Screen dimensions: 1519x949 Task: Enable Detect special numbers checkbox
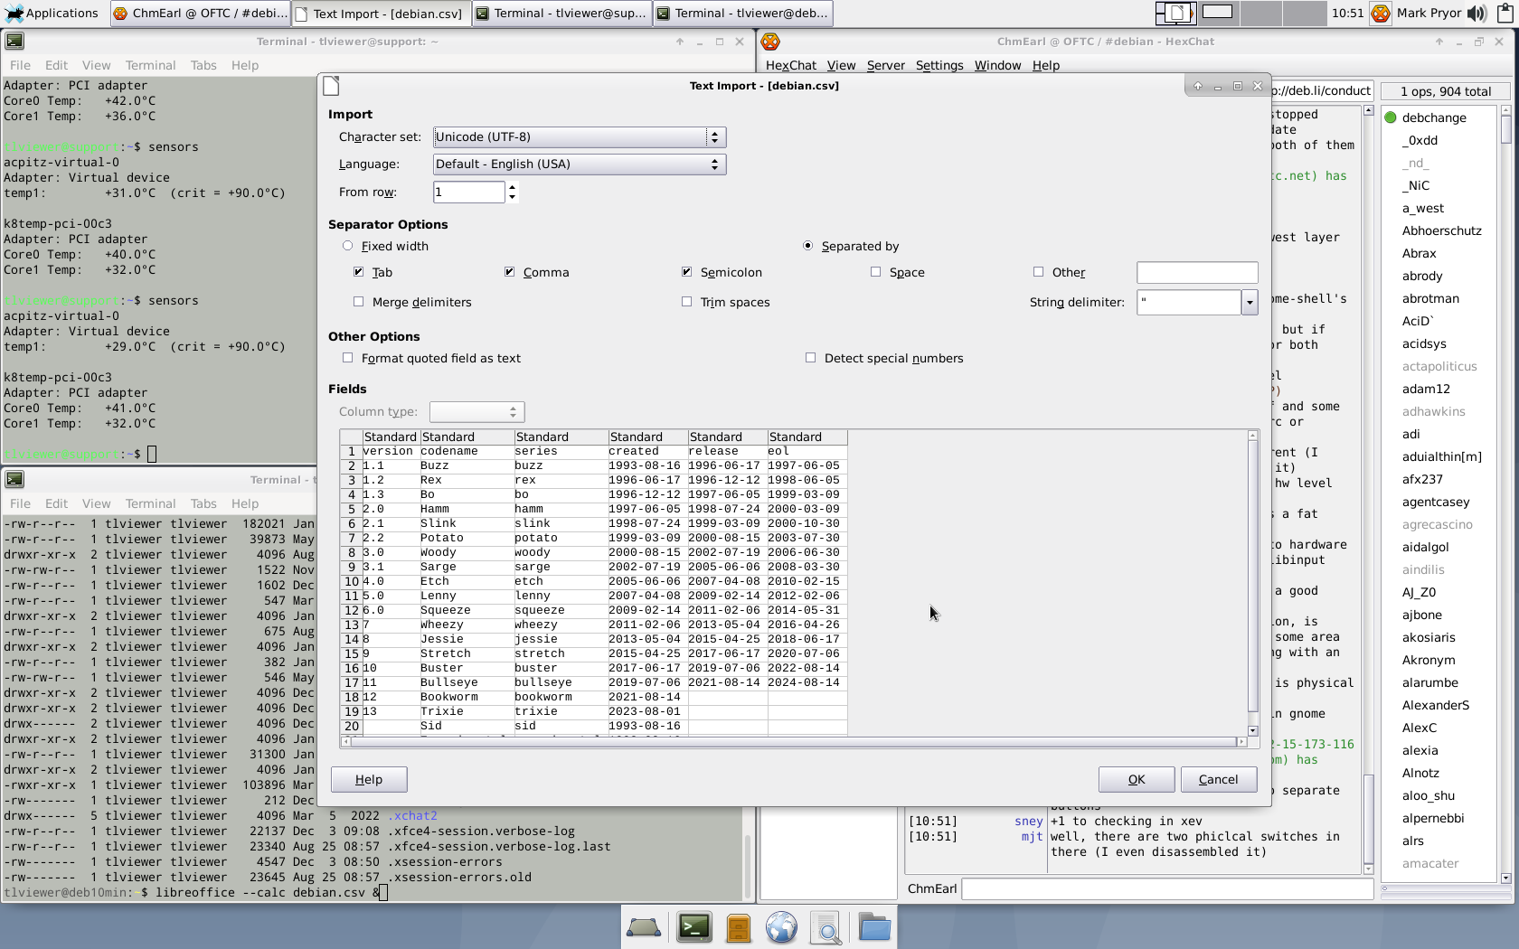tap(811, 358)
